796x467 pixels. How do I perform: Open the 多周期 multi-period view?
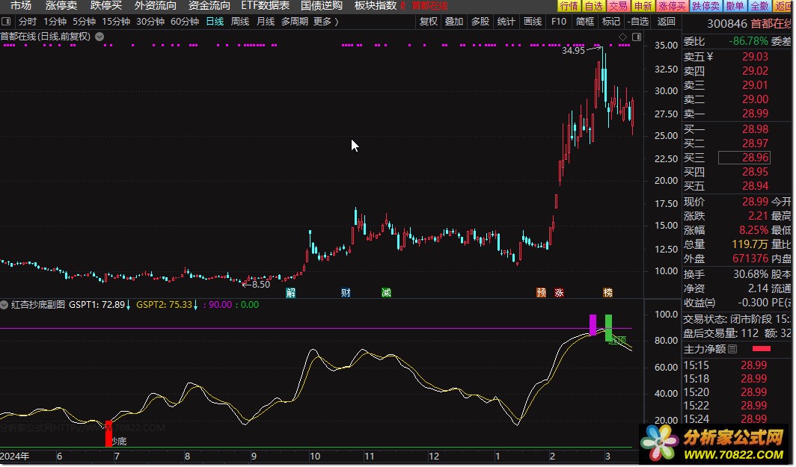click(x=295, y=22)
